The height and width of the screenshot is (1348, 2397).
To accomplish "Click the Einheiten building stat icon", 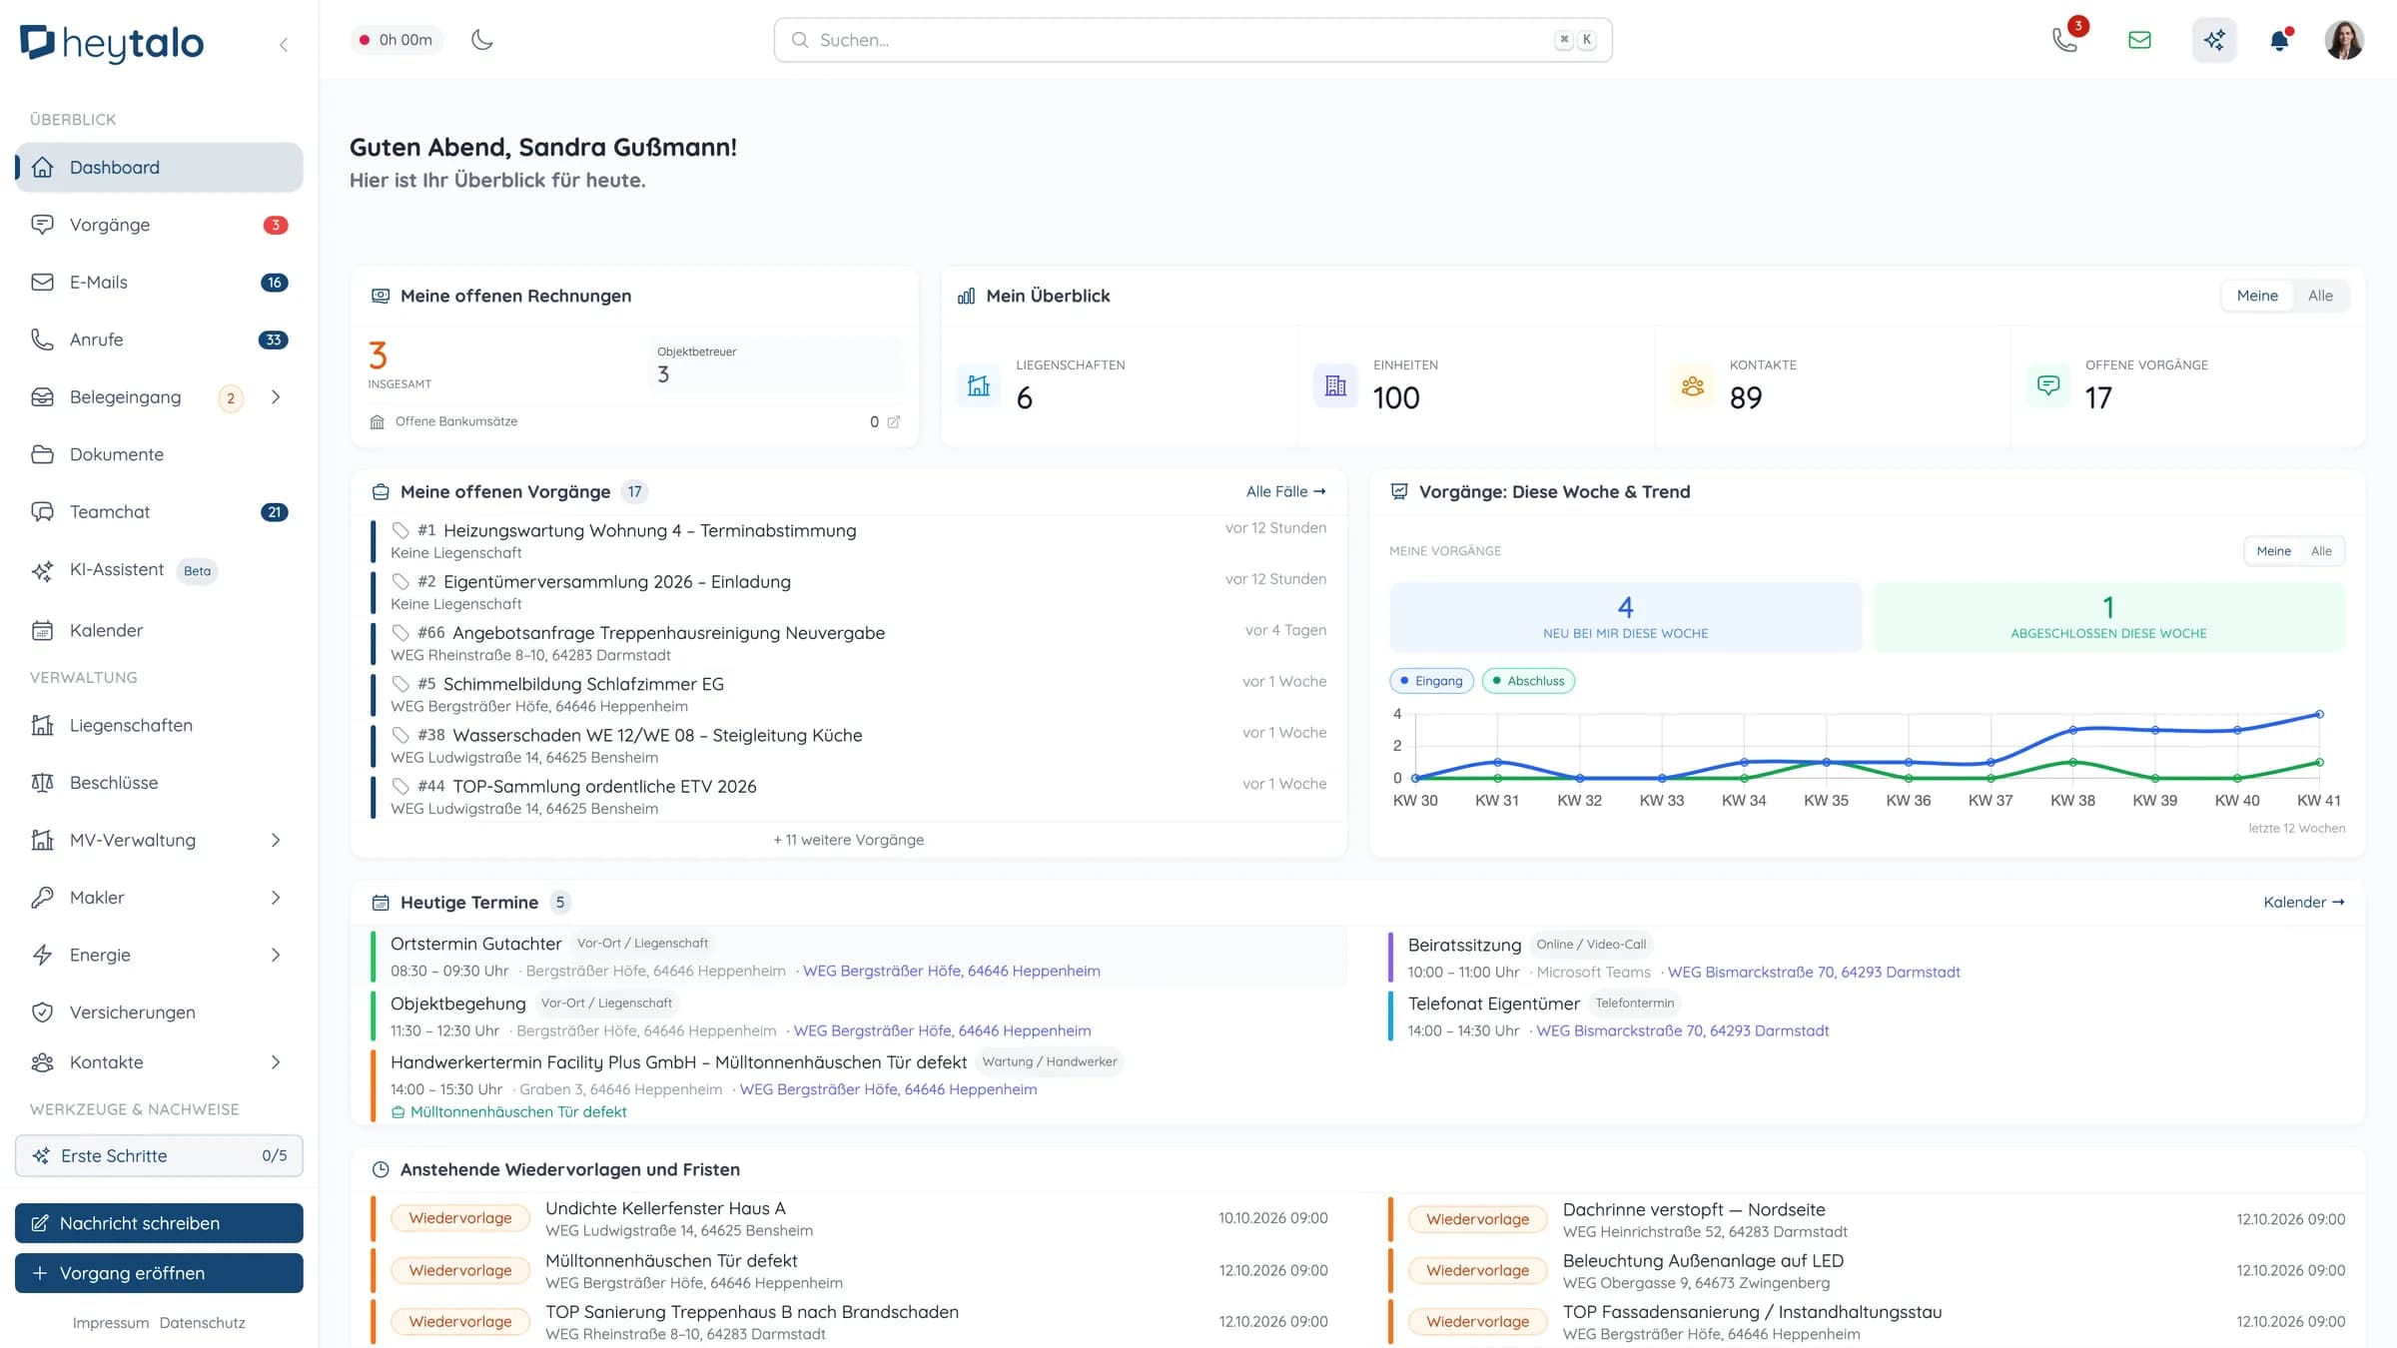I will [1335, 385].
